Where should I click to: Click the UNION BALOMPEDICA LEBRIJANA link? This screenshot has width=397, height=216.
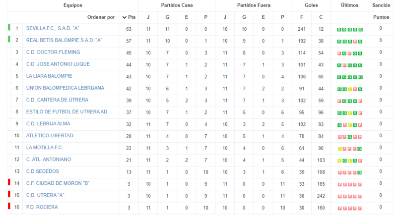click(x=65, y=88)
